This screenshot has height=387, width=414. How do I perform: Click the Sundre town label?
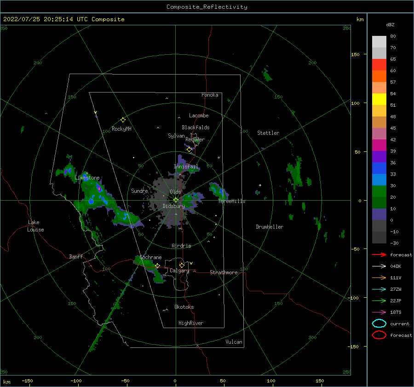point(139,191)
